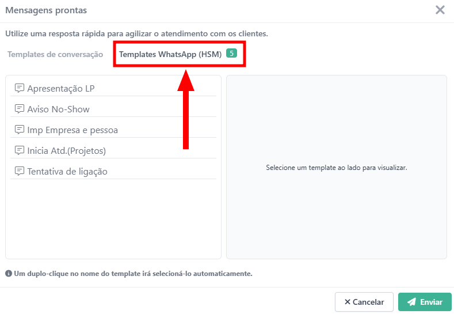Click the message icon beside Aviso No-Show
The width and height of the screenshot is (454, 314).
coord(19,109)
